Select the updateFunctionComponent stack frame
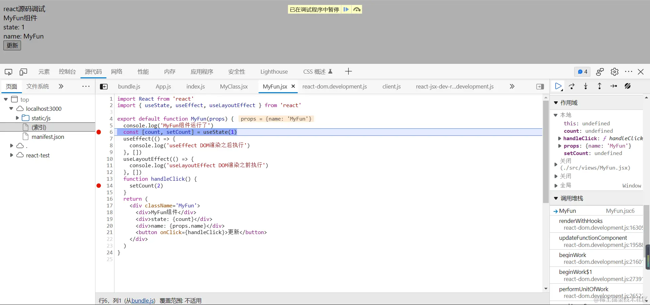This screenshot has width=650, height=305. (596, 241)
